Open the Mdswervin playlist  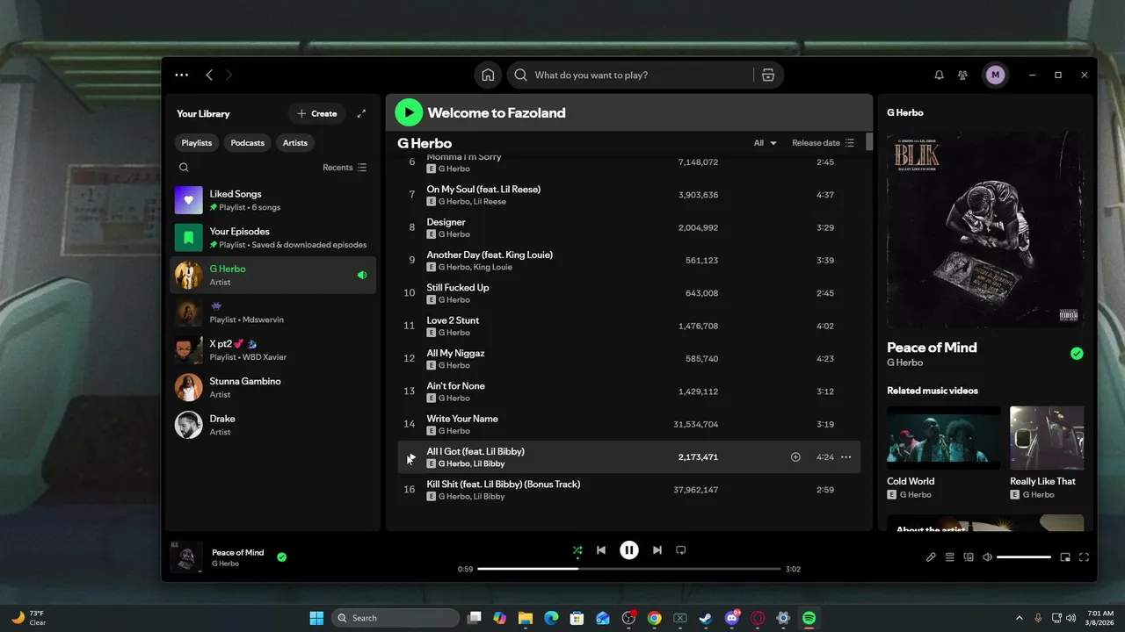[272, 312]
